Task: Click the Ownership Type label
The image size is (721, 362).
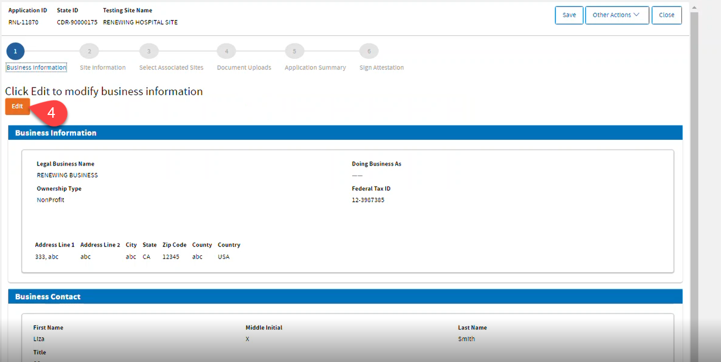Action: pyautogui.click(x=59, y=189)
